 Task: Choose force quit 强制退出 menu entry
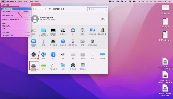(x=16, y=19)
